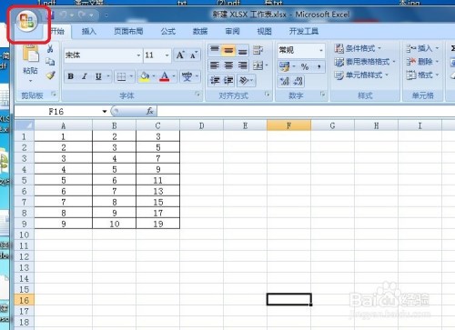Viewport: 455px width, 330px height.
Task: Switch to 页面布局 ribbon tab
Action: (128, 31)
